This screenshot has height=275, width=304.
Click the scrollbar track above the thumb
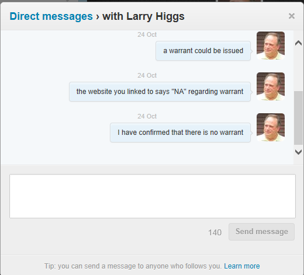click(298, 69)
